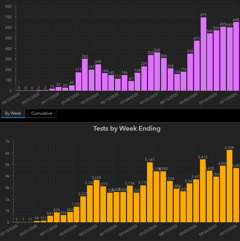Click the purple bar labeled 171
Screen dimensions: 240x241
click(x=78, y=81)
